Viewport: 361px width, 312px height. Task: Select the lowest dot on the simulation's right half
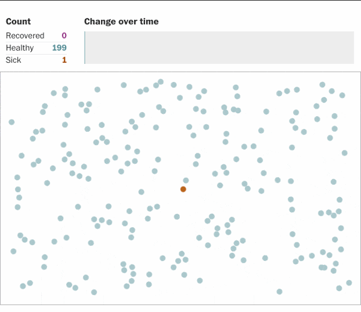pyautogui.click(x=279, y=292)
